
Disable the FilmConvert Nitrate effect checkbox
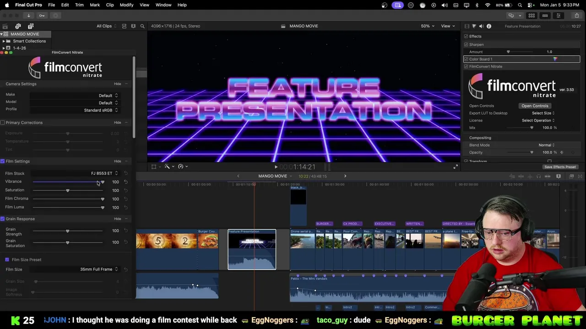pyautogui.click(x=466, y=66)
